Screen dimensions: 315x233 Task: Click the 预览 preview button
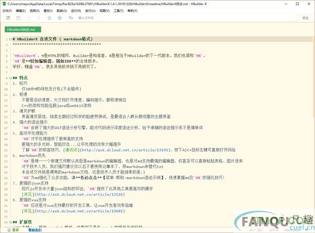(305, 18)
